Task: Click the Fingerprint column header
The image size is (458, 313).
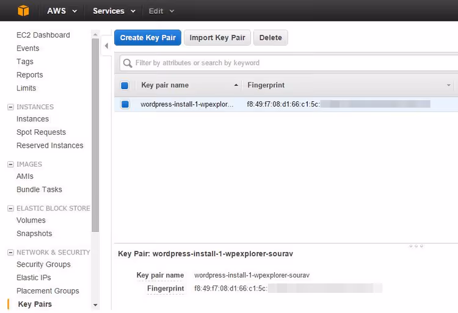Action: [x=266, y=85]
